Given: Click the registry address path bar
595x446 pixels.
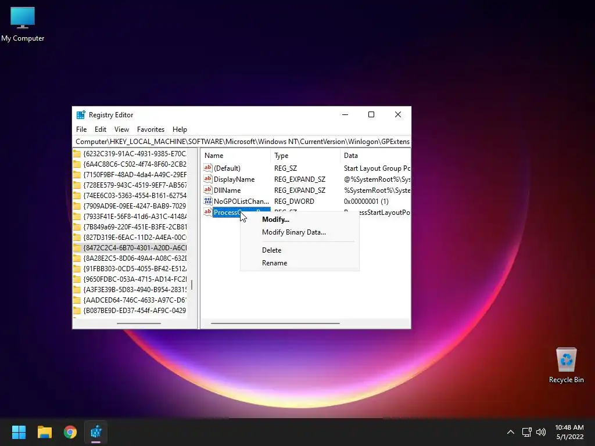Looking at the screenshot, I should [242, 142].
